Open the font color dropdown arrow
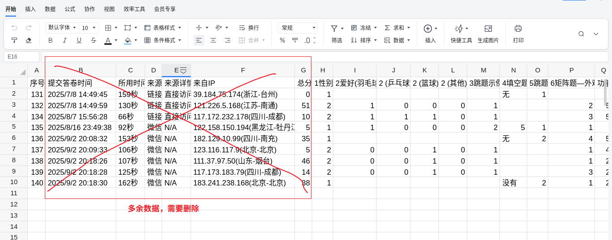The height and width of the screenshot is (240, 612). 116,40
